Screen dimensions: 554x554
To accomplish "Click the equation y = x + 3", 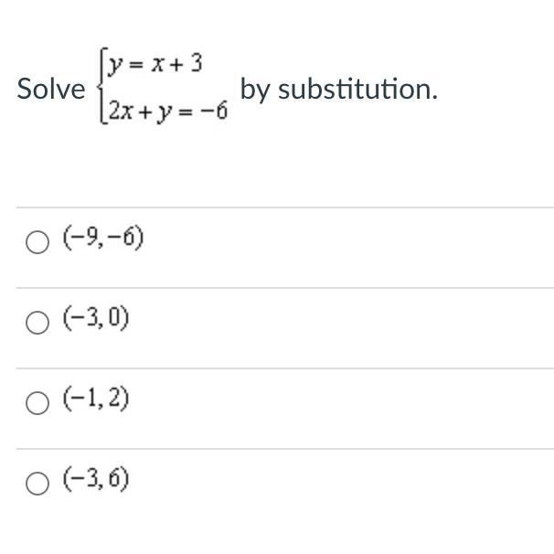I will 155,64.
